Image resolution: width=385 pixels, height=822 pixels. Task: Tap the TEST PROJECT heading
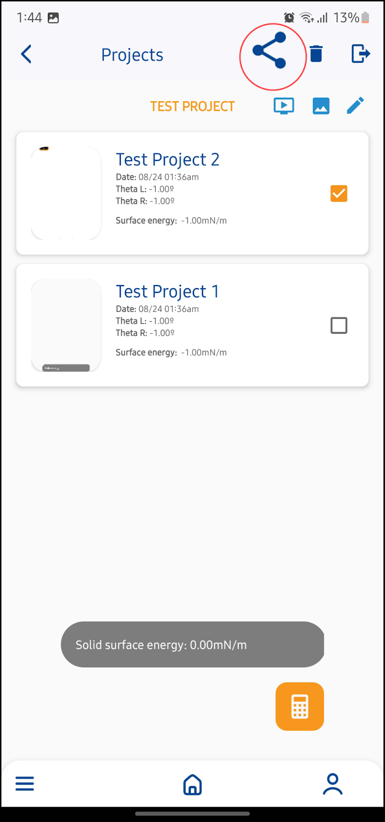coord(192,106)
